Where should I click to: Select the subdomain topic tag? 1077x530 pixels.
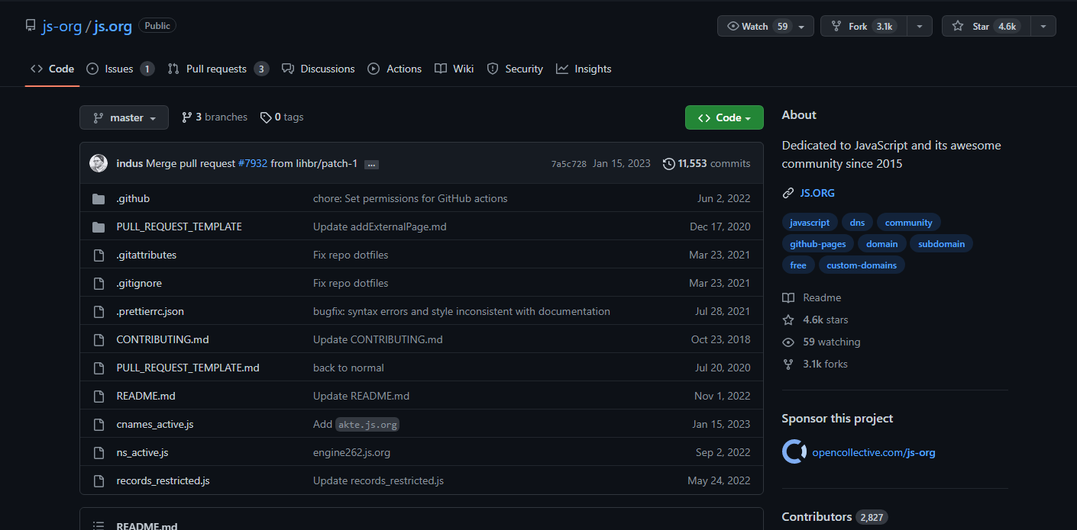click(x=942, y=244)
